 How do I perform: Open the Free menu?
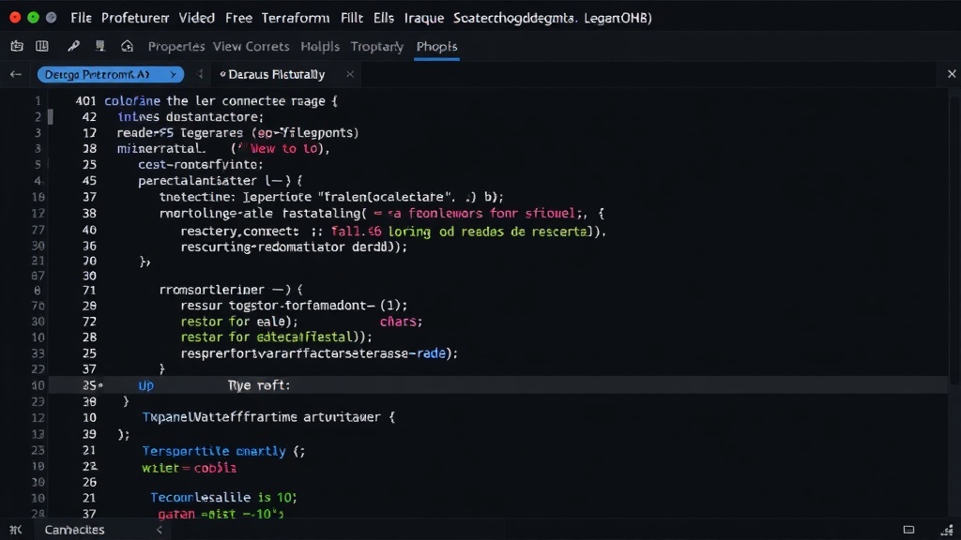[238, 18]
